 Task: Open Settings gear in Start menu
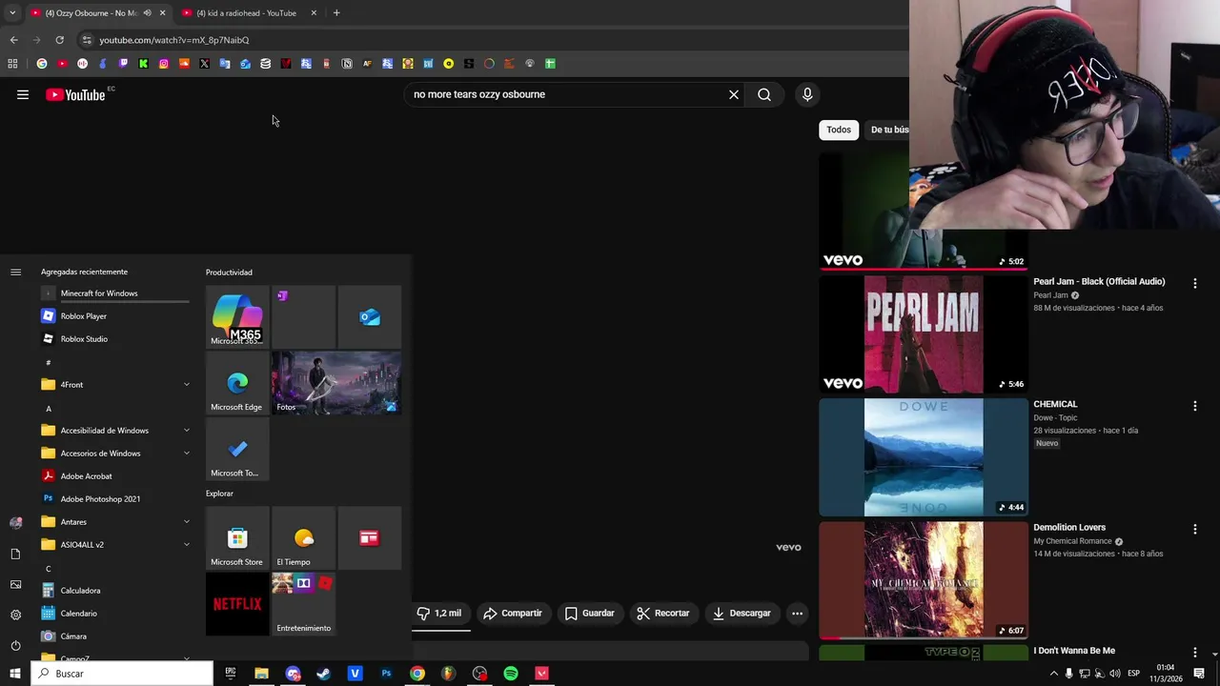tap(15, 615)
